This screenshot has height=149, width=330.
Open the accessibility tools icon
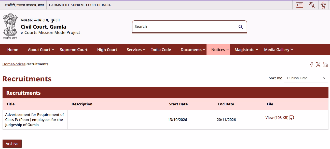tap(323, 5)
